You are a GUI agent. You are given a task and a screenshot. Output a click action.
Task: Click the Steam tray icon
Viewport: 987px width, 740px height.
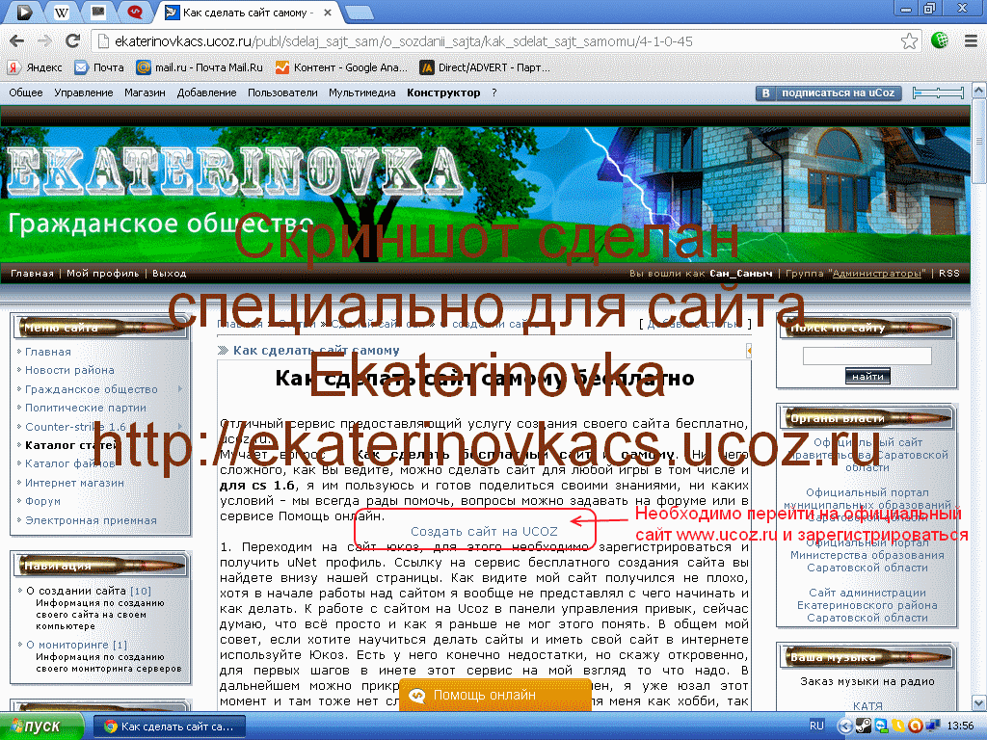863,727
